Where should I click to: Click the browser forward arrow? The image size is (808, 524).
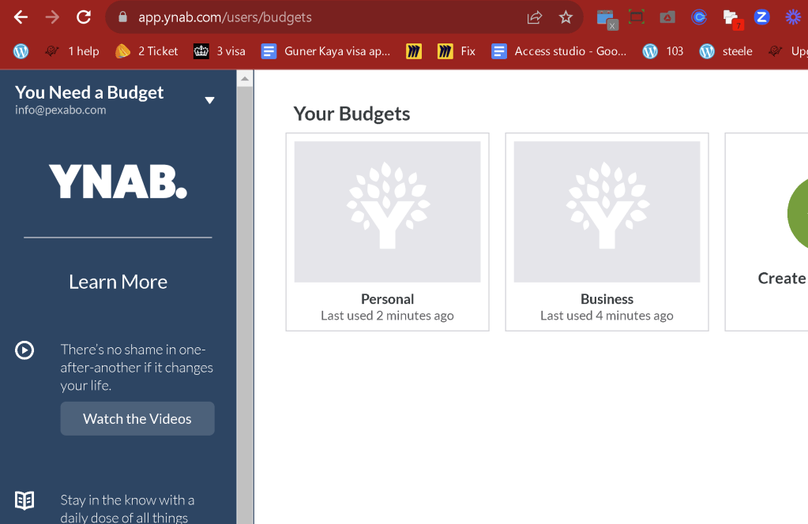52,17
